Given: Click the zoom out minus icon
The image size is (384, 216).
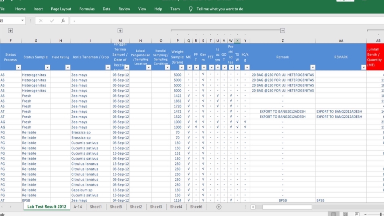Looking at the screenshot, I should point(366,214).
